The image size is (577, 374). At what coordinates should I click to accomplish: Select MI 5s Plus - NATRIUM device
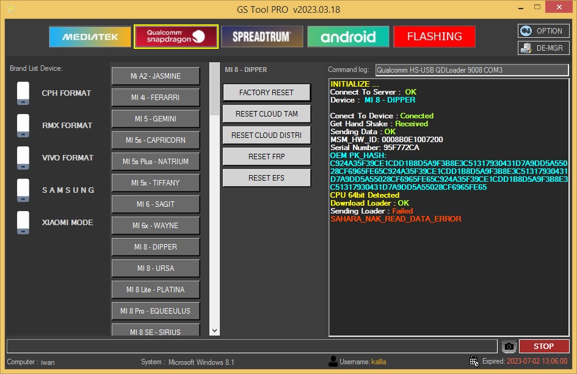(x=156, y=162)
